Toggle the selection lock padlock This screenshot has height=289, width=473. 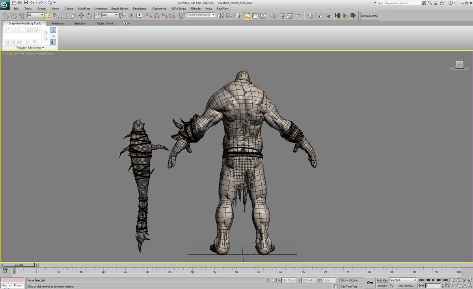(x=268, y=280)
